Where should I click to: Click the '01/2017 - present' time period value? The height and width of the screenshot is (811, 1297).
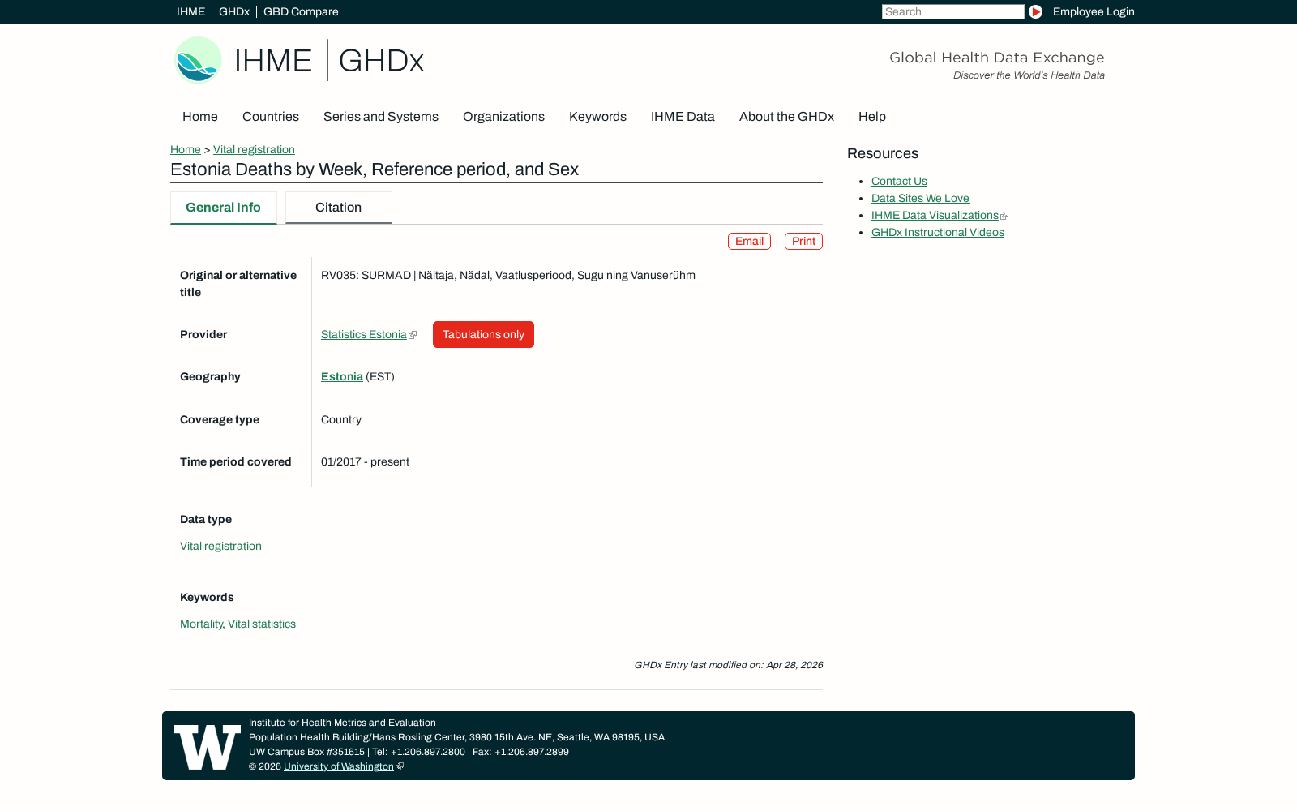365,461
